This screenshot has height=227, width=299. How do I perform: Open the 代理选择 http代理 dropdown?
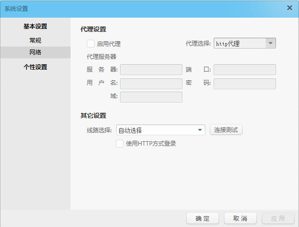pyautogui.click(x=239, y=44)
